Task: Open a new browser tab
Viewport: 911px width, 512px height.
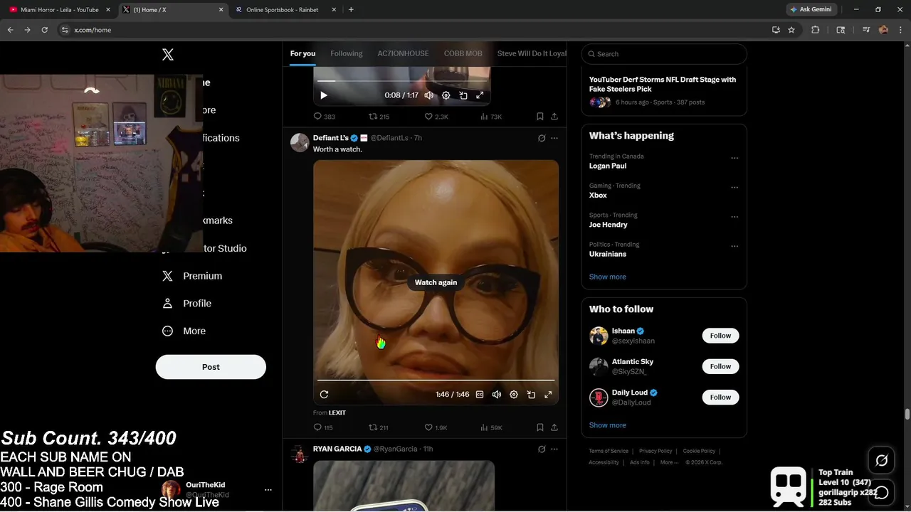Action: (351, 10)
